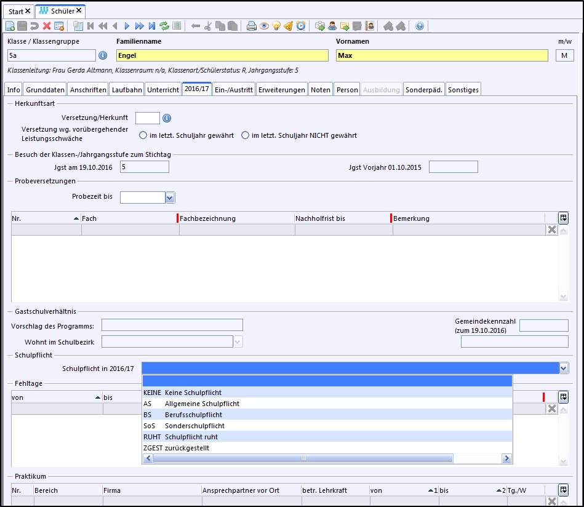Click info icon next to Klasse field

pyautogui.click(x=103, y=55)
